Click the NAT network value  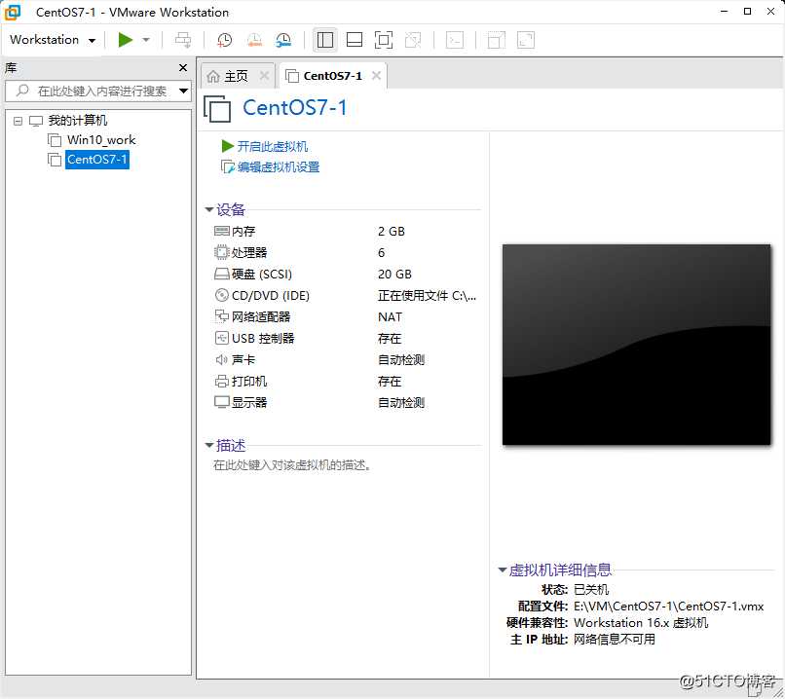coord(390,316)
